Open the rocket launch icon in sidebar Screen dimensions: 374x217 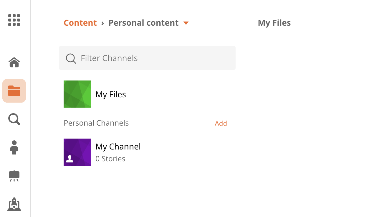click(14, 204)
